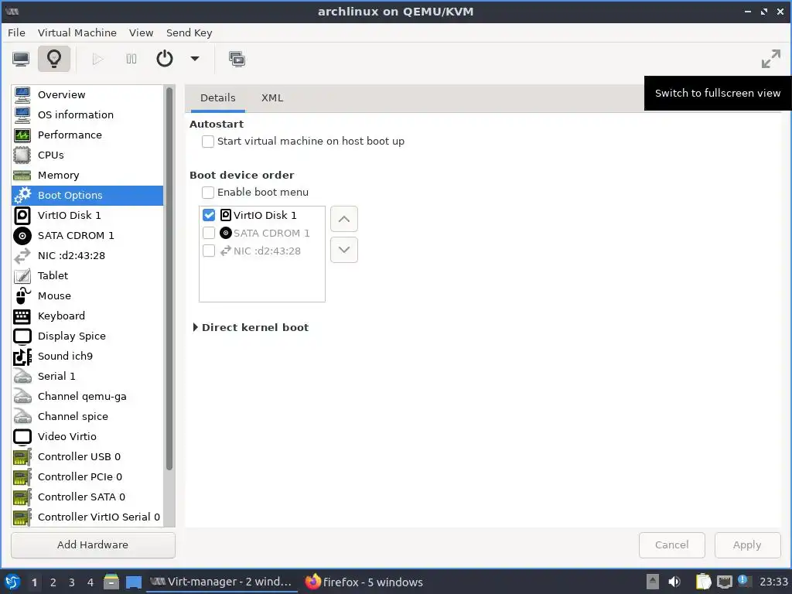Select the Serial 1 entry
This screenshot has width=792, height=594.
coord(87,377)
